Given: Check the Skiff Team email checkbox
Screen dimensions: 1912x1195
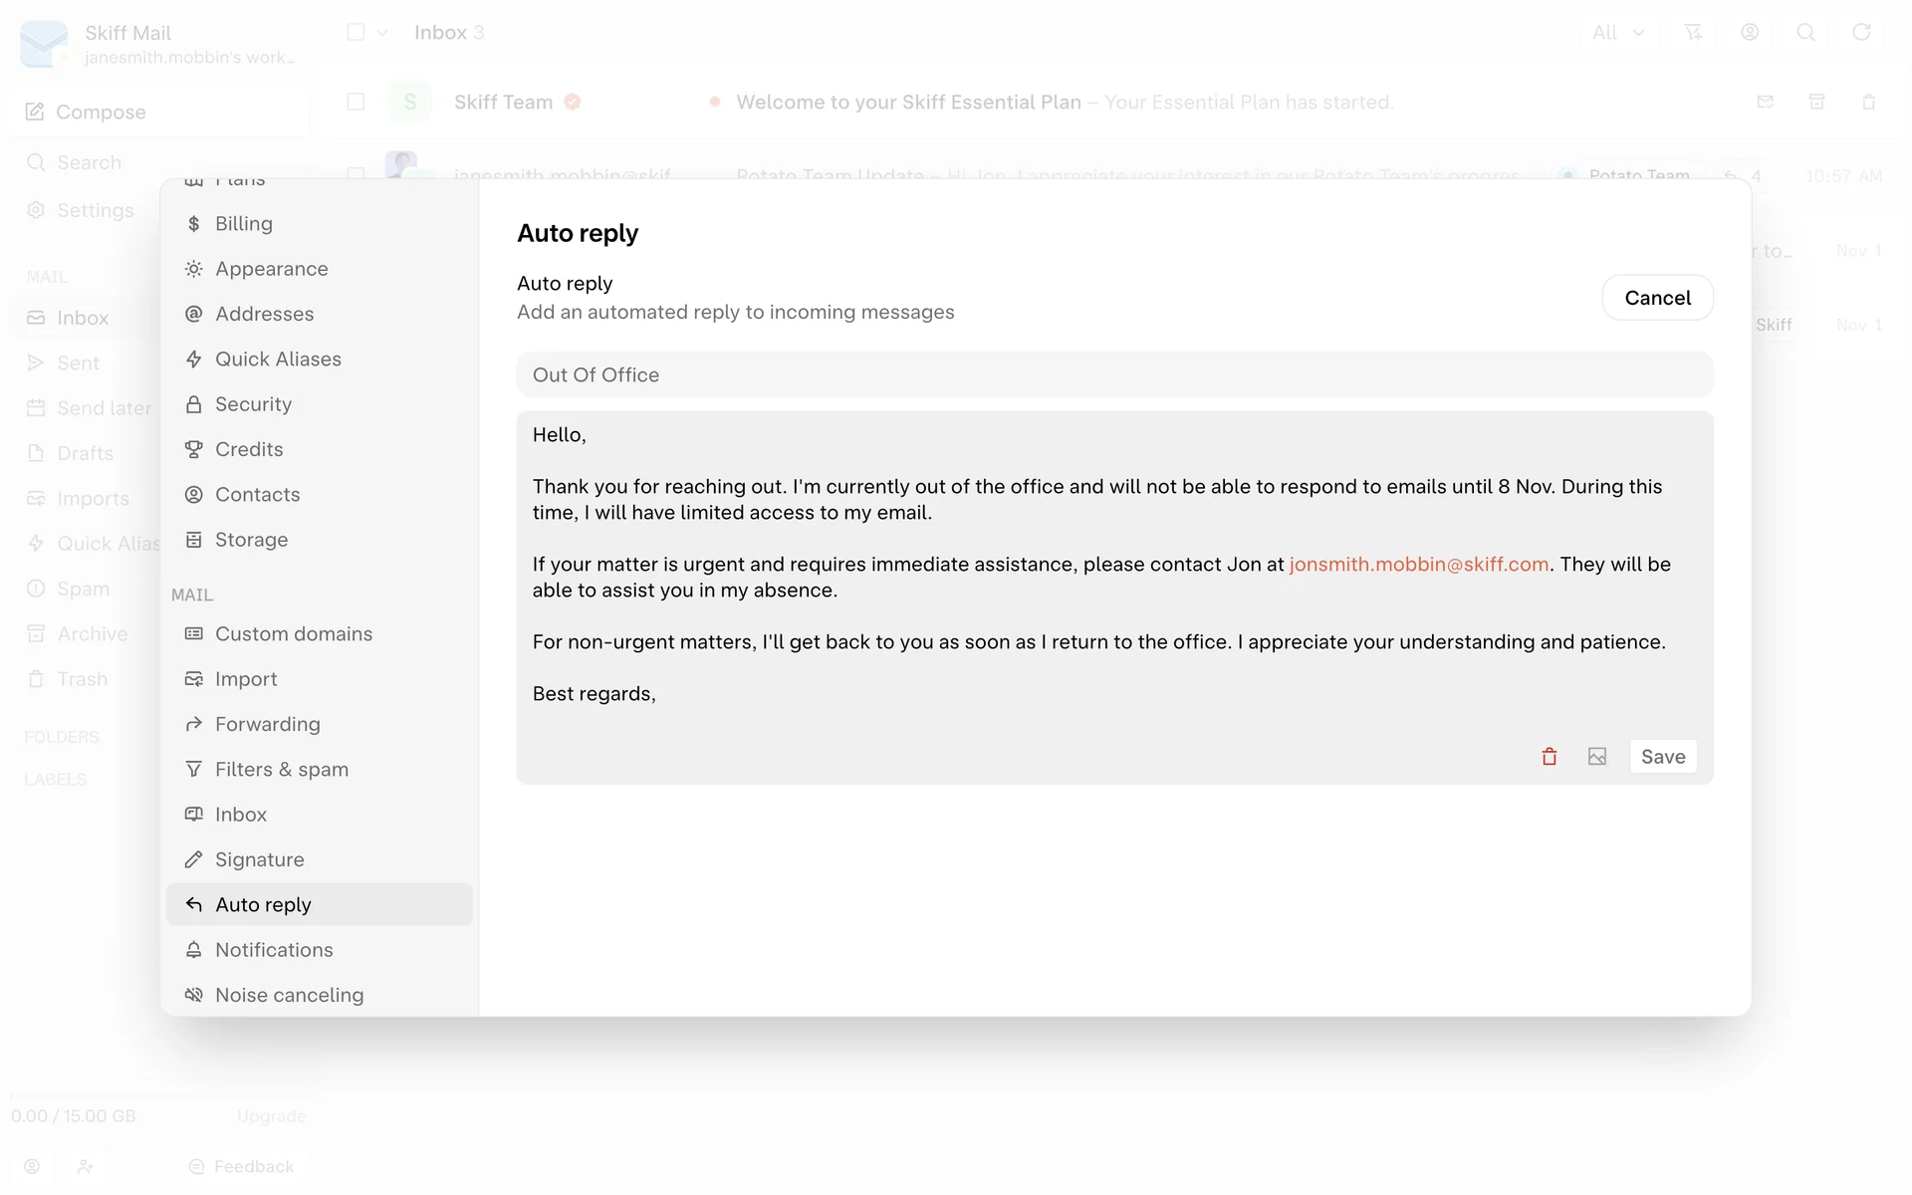Looking at the screenshot, I should (x=356, y=102).
